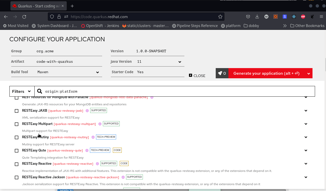Click the platform cube icon for RESTEasy Multipart
The image size is (326, 191).
tap(100, 124)
